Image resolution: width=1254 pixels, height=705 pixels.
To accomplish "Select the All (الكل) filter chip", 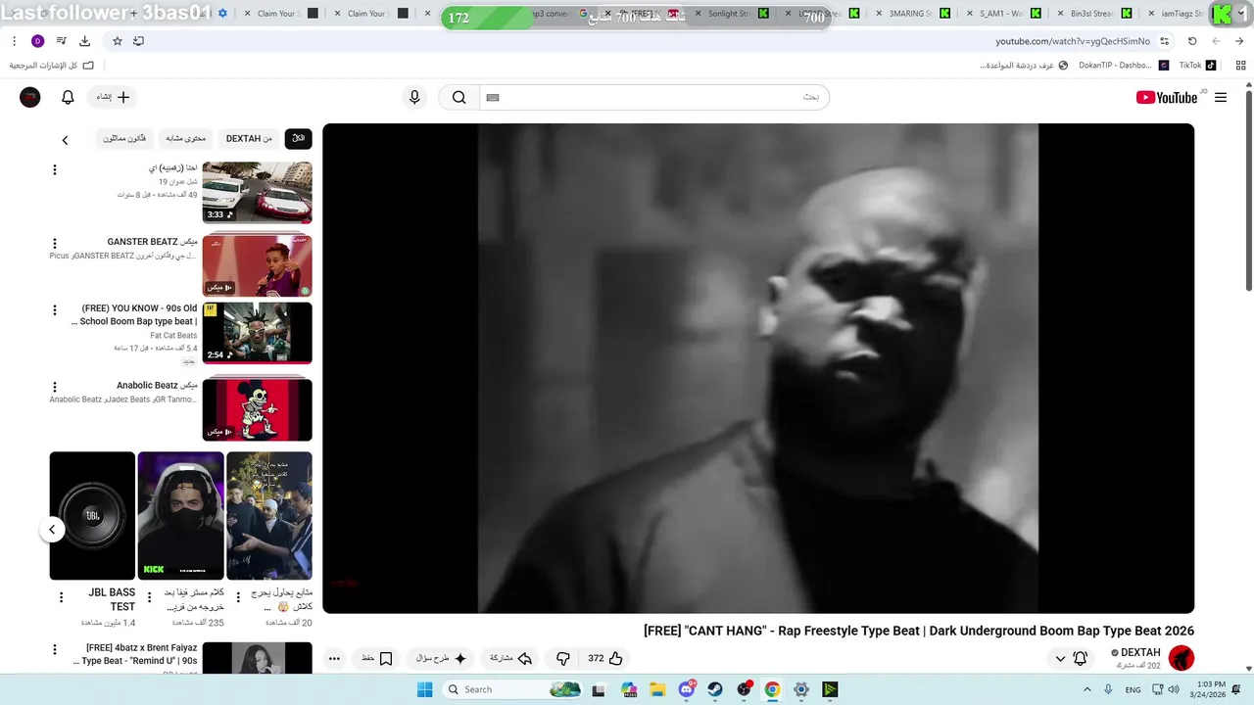I will [x=298, y=139].
